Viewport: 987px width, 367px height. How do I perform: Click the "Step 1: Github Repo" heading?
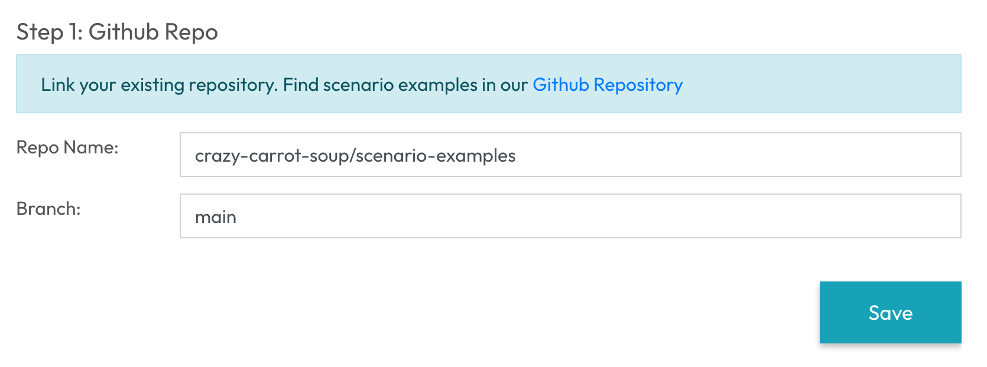[x=117, y=32]
